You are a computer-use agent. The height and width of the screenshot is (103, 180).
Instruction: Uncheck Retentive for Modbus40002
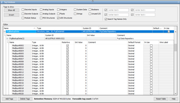(67, 45)
